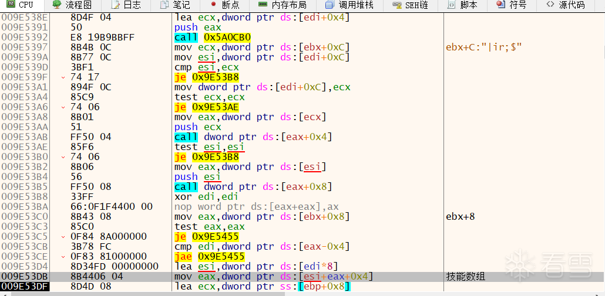Select bytes '0F84 8A000000'
The image size is (605, 296).
[109, 236]
